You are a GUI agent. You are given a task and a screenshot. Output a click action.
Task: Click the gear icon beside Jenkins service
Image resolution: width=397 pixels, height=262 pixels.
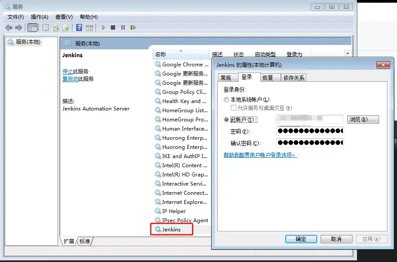158,229
